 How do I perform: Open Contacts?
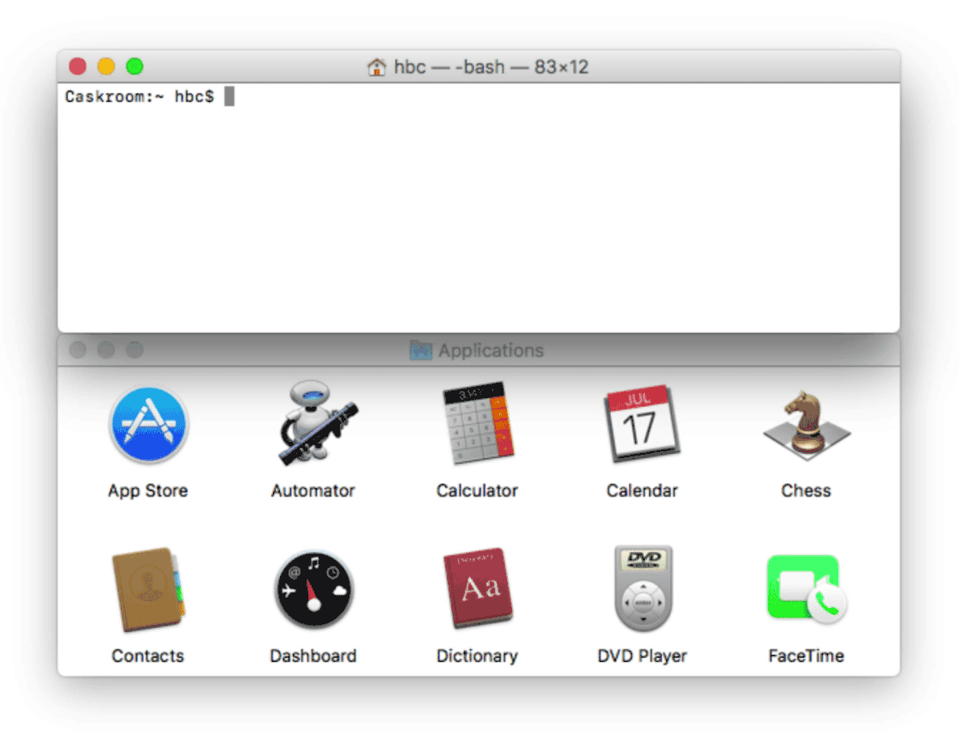(147, 589)
